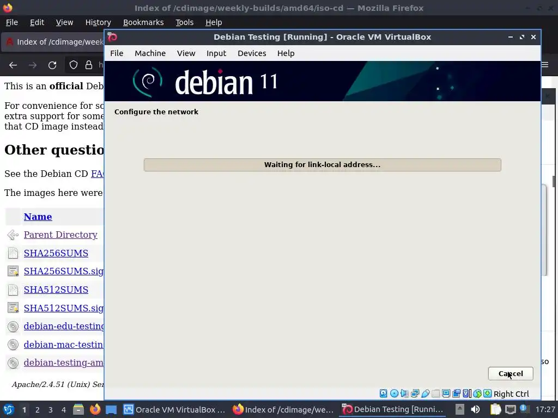Open VirtualBox Help menu
The image size is (558, 418).
point(286,53)
